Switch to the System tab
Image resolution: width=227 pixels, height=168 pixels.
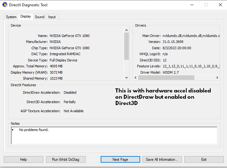(x=11, y=17)
